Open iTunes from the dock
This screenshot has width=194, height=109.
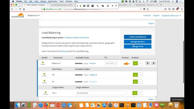coord(116,105)
